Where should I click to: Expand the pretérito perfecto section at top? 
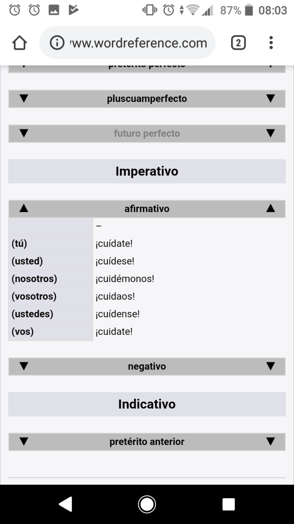(147, 66)
